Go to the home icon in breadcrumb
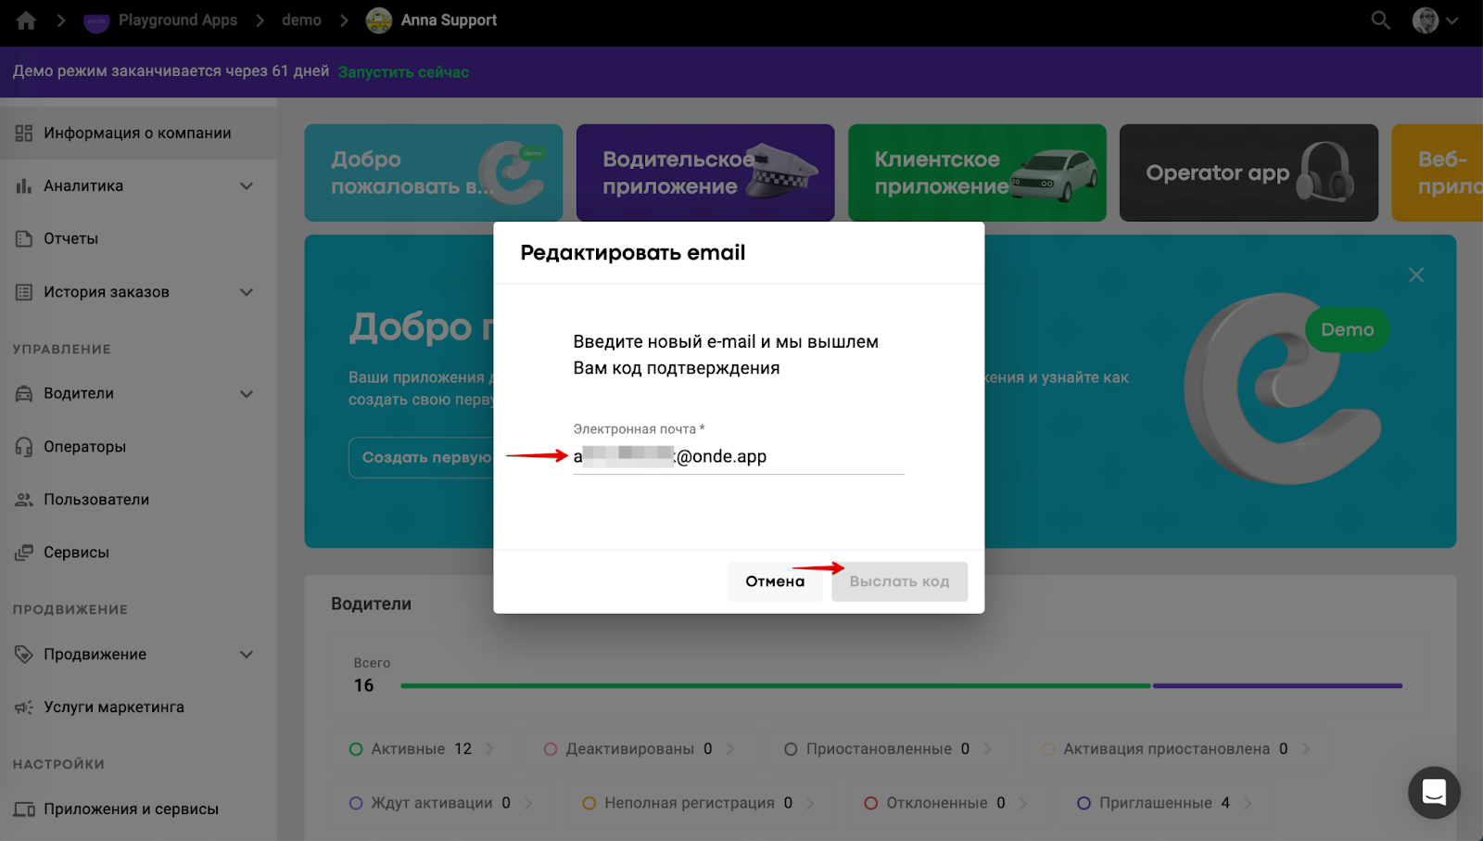 (x=26, y=20)
